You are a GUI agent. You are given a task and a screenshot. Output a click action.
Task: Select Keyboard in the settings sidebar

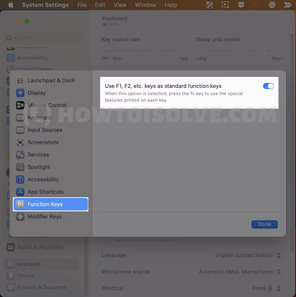pos(41,264)
